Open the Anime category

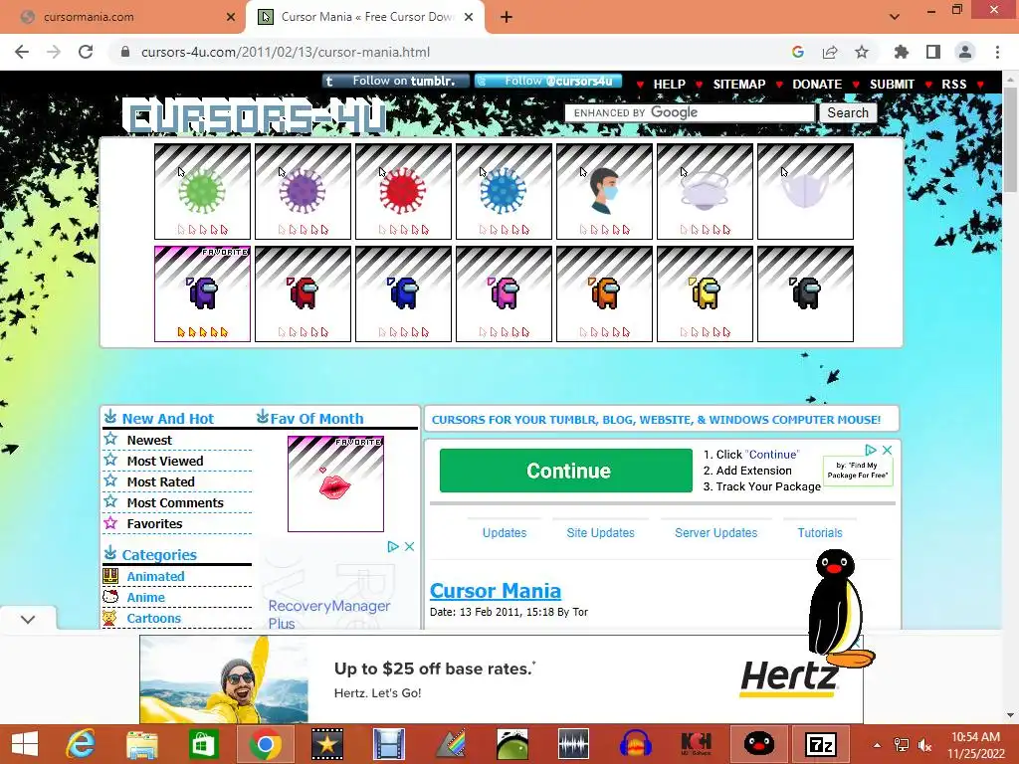point(145,597)
